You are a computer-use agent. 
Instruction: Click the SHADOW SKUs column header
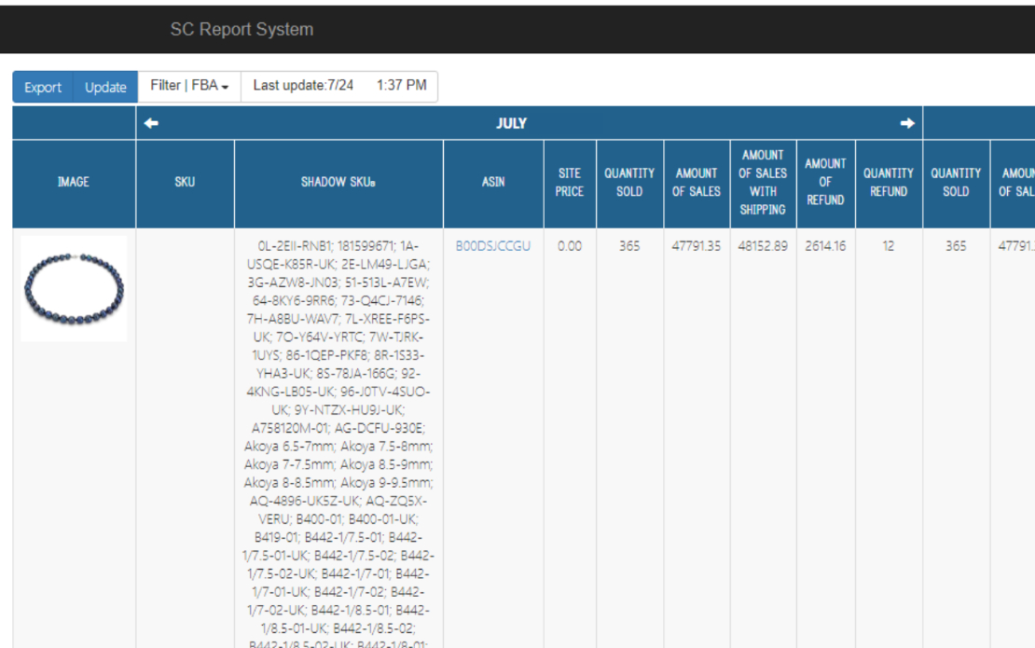[x=338, y=183]
